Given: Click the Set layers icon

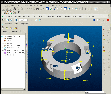Looking at the screenshot, I should click(76, 9).
